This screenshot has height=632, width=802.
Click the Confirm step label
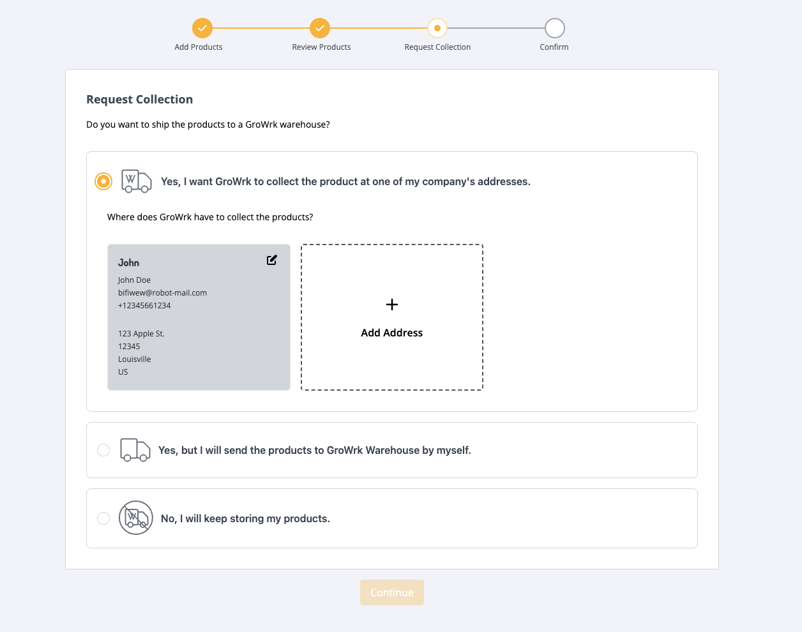[554, 47]
